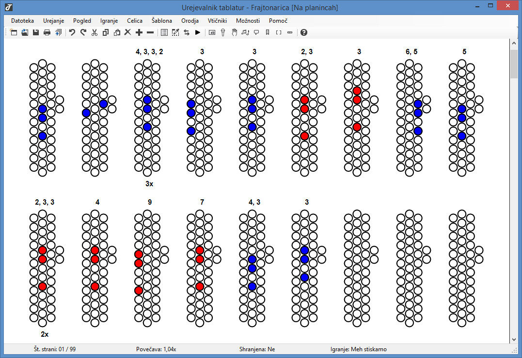
Task: Click the Print icon in toolbar
Action: click(47, 32)
